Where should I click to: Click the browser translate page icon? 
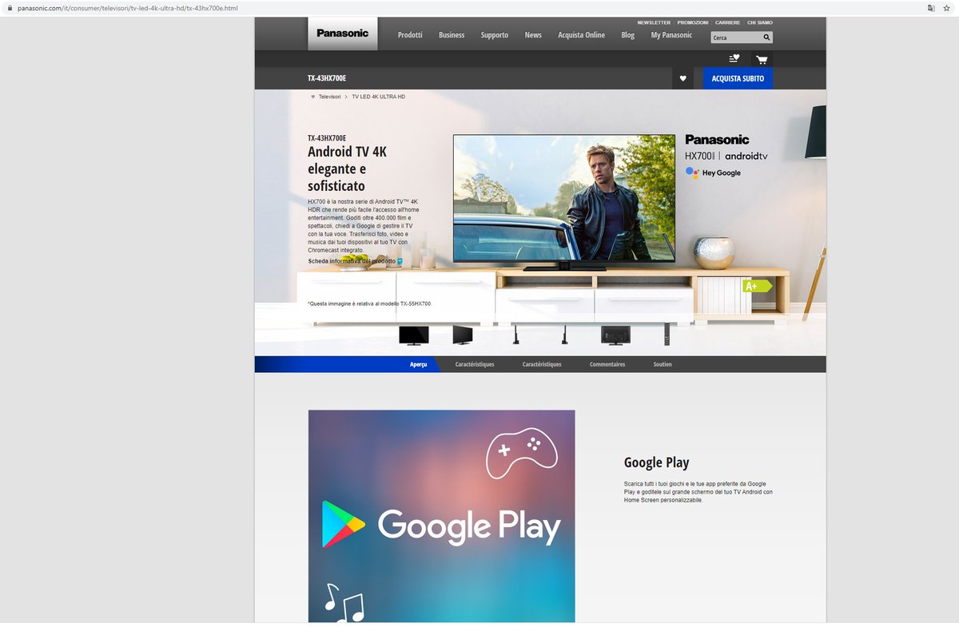coord(930,8)
